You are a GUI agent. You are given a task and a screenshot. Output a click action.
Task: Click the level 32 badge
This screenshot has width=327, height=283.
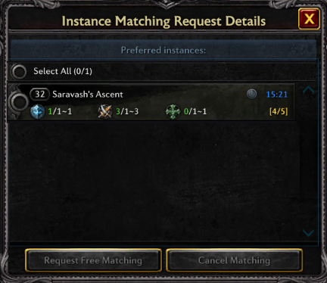[39, 94]
